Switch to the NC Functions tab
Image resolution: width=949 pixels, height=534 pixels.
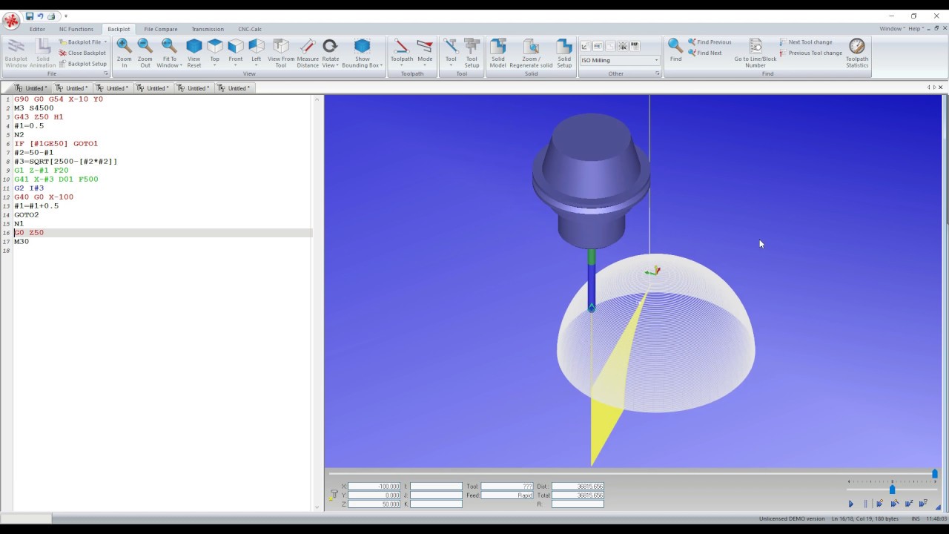pyautogui.click(x=76, y=29)
